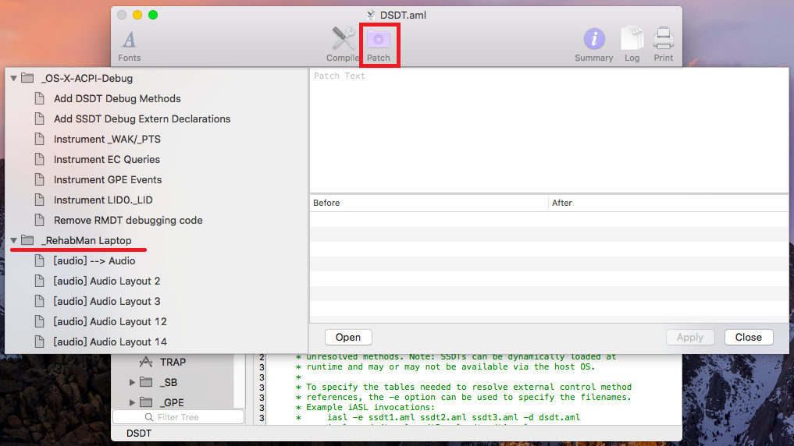Click the Before column header
The width and height of the screenshot is (794, 446).
429,203
